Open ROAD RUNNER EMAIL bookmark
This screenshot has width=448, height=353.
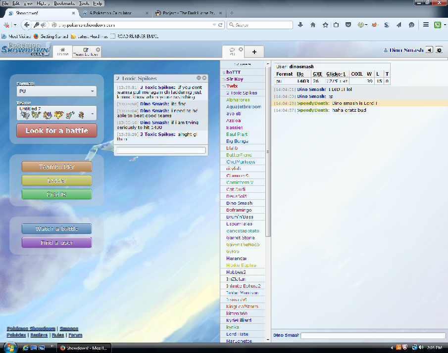click(135, 36)
